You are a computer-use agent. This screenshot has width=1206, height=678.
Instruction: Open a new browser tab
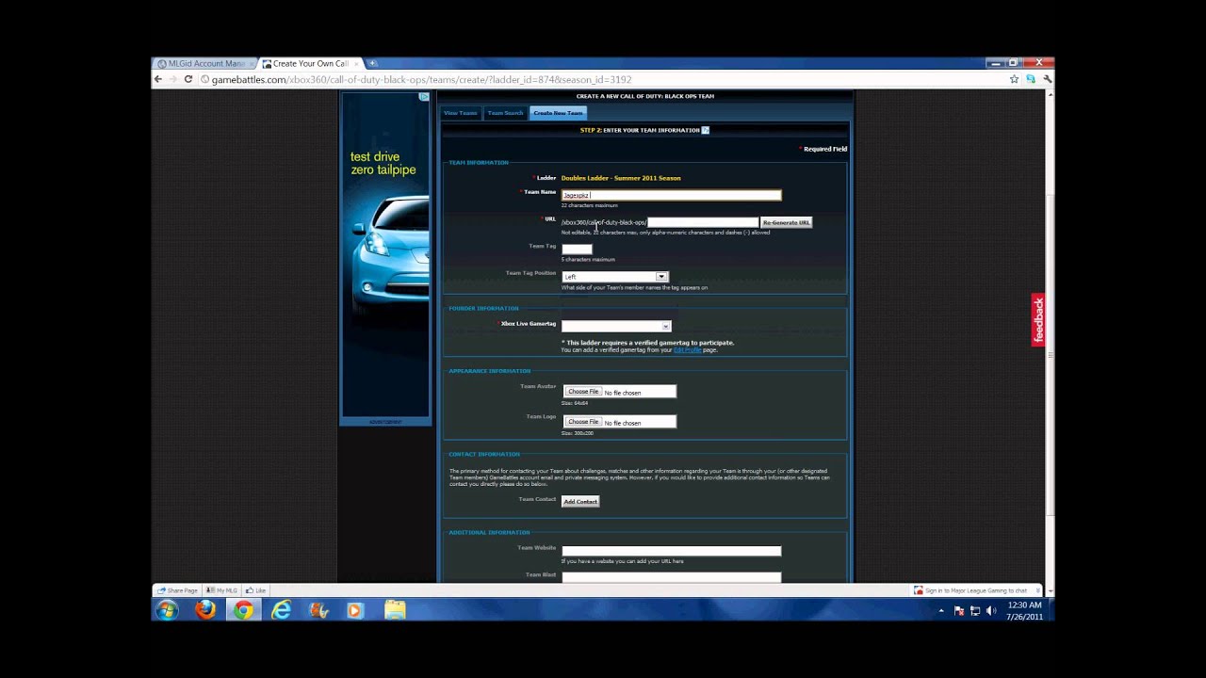(x=372, y=63)
